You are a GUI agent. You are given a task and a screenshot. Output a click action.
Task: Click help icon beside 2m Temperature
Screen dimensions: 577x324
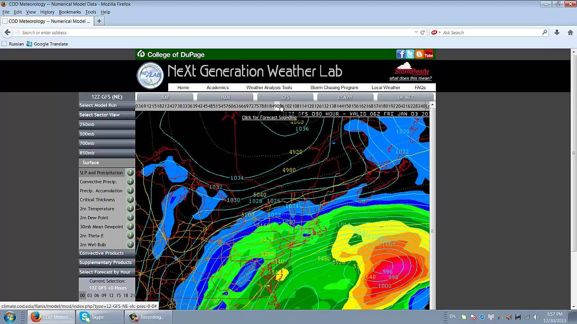130,209
